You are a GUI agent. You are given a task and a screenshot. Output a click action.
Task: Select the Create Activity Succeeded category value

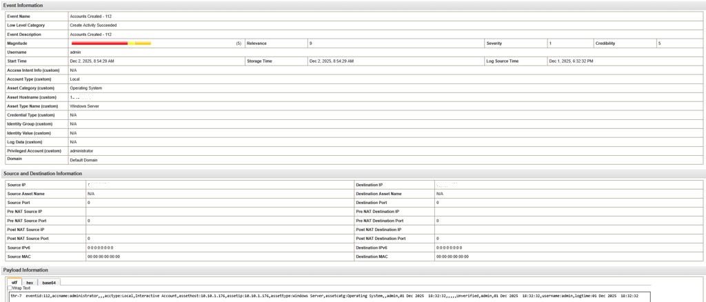pyautogui.click(x=95, y=25)
